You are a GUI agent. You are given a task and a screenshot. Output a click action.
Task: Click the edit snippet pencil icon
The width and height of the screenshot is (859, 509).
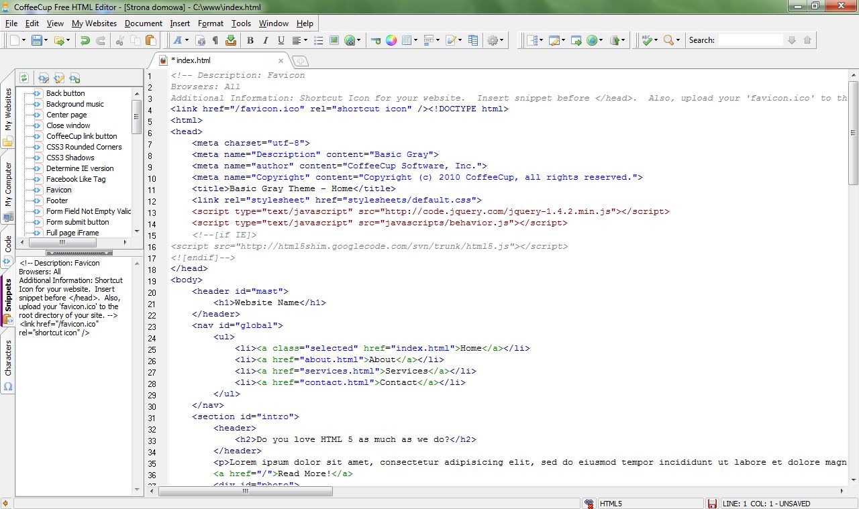[59, 78]
